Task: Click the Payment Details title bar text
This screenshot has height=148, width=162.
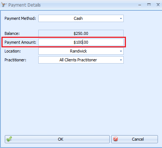Action: pyautogui.click(x=24, y=5)
